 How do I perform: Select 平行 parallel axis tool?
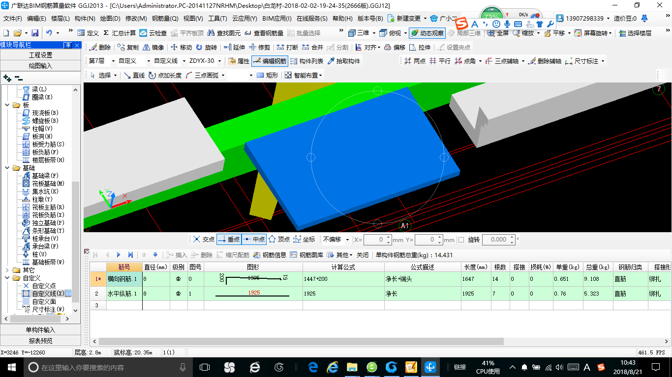coord(440,61)
